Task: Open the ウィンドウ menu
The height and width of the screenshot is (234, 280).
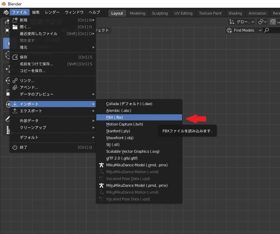Action: click(74, 12)
